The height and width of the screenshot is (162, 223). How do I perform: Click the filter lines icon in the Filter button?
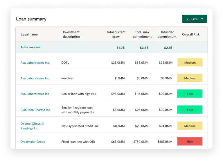tap(188, 19)
